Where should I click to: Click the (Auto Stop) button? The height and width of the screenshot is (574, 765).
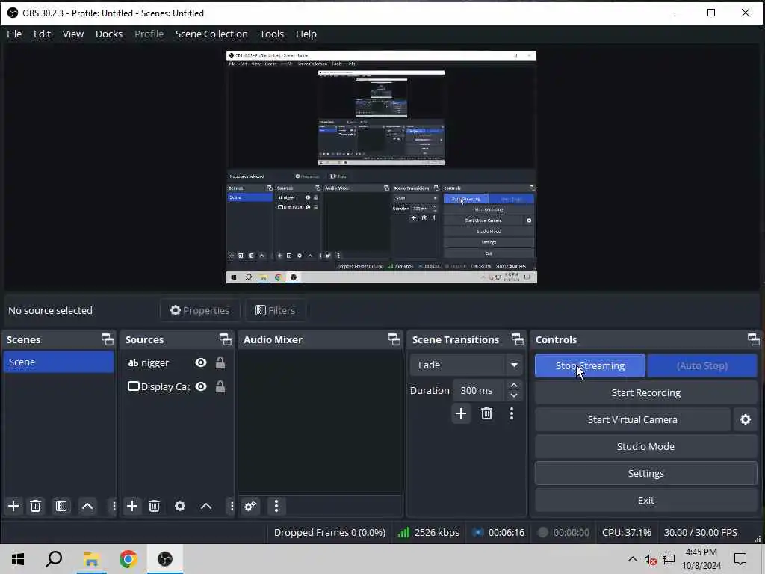pos(702,365)
